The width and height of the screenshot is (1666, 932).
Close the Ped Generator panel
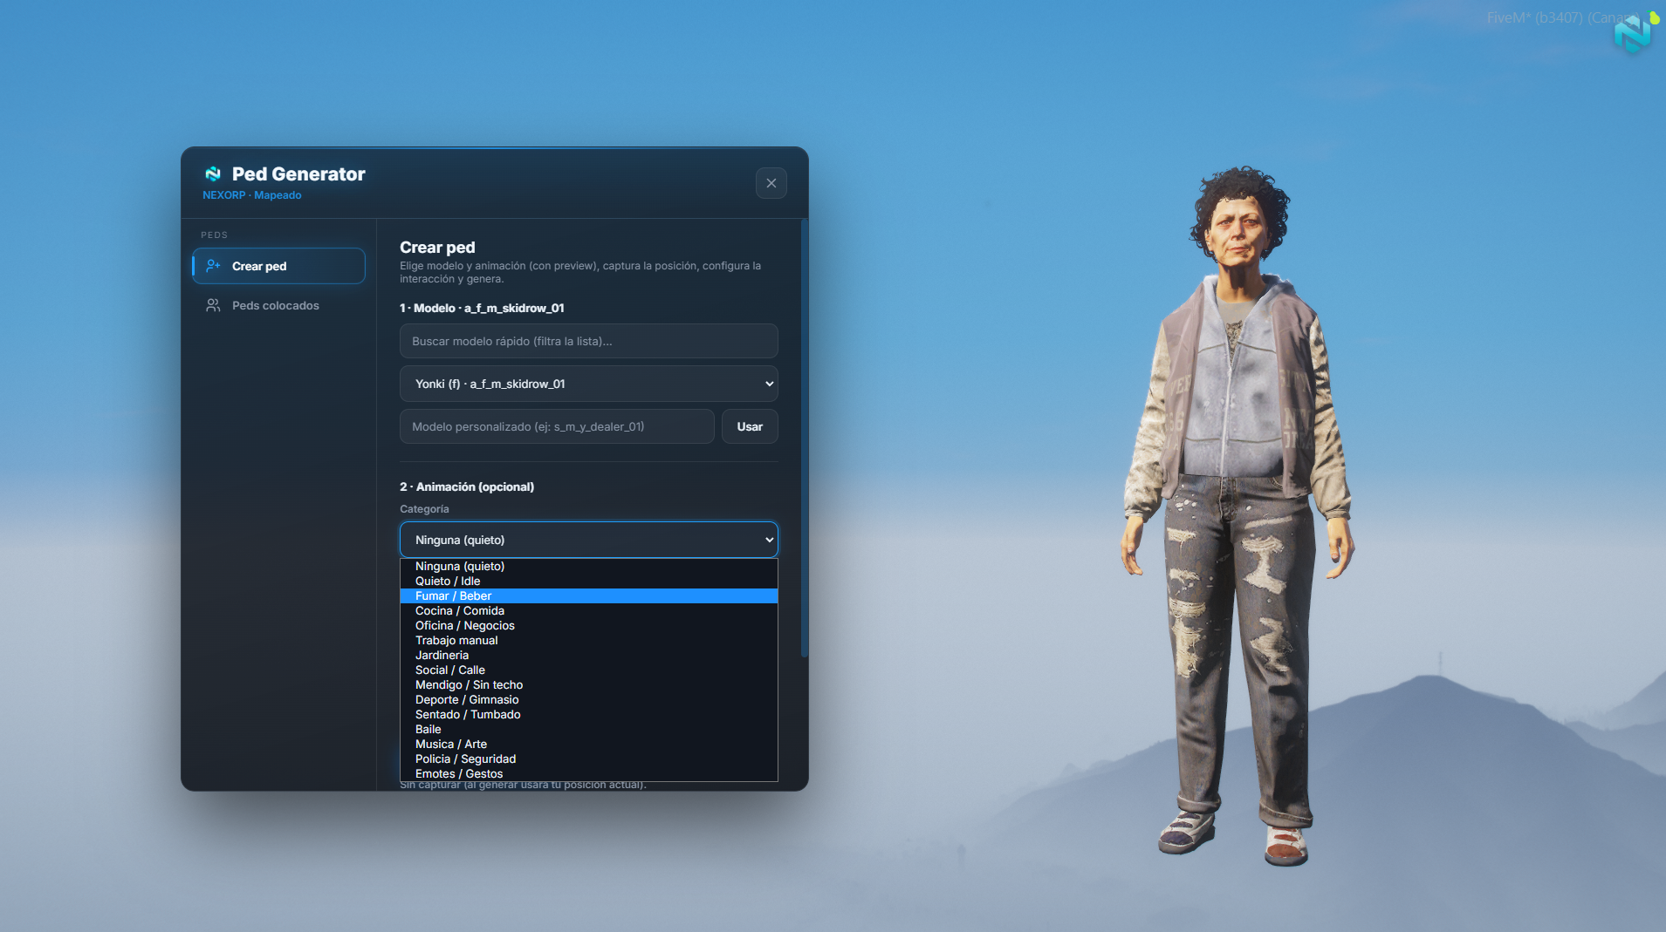(771, 183)
